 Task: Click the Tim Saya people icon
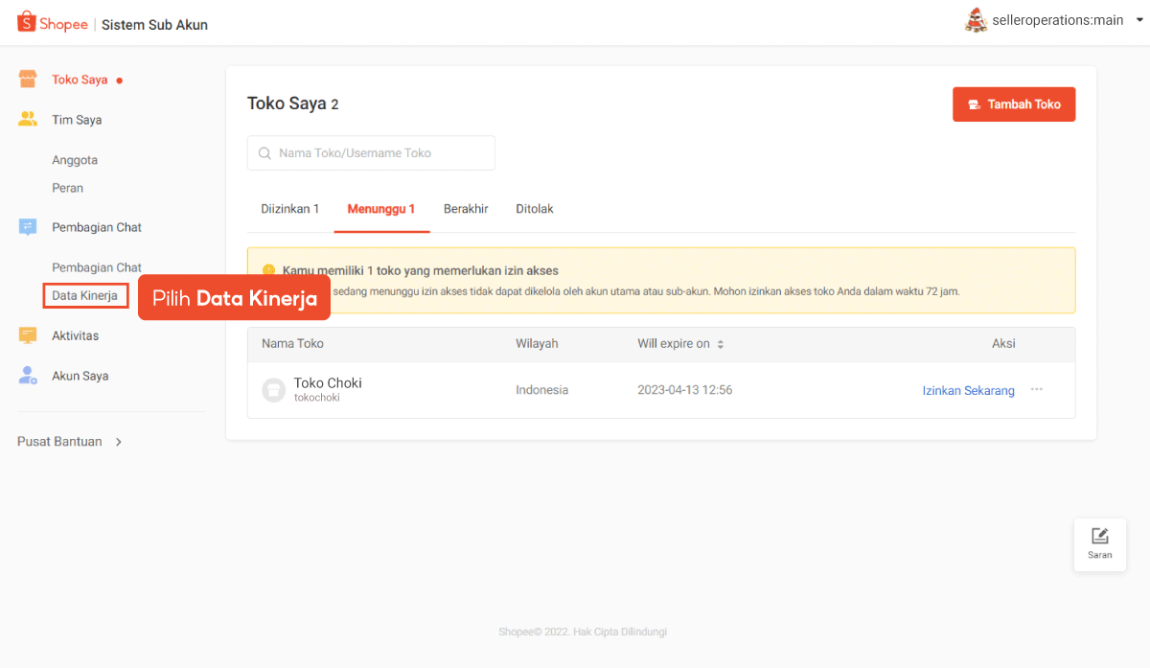[x=28, y=120]
